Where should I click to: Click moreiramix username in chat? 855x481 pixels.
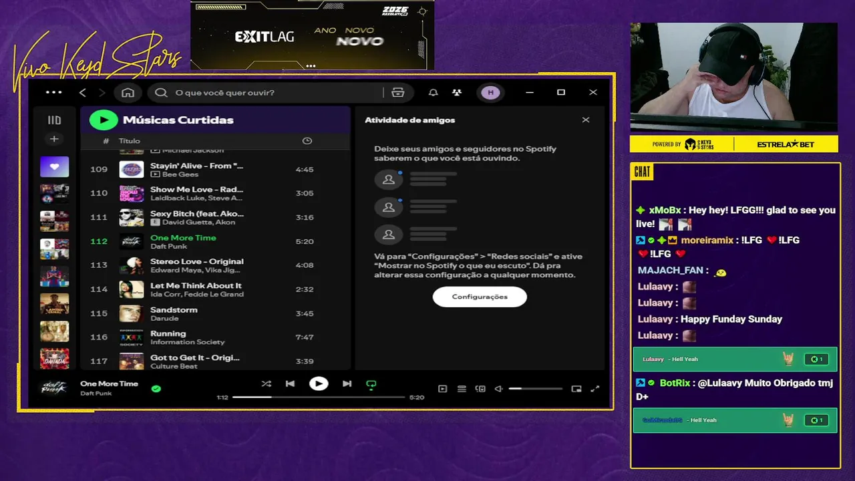point(707,240)
